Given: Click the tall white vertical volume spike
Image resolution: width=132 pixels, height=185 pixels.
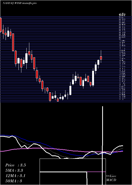Looking at the screenshot, I should (102, 145).
